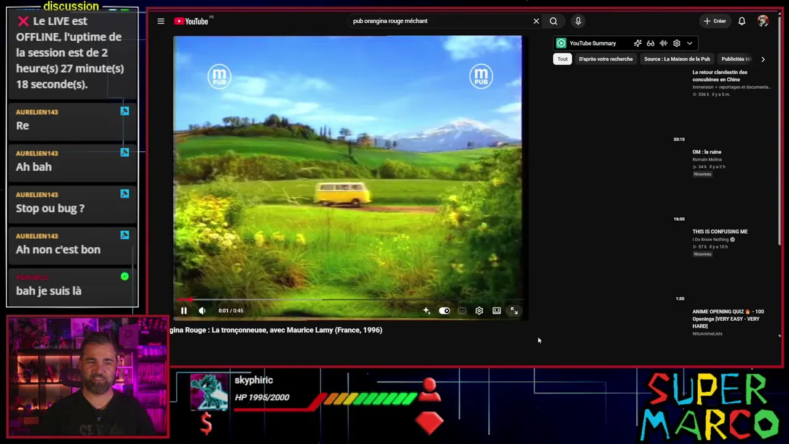Clear the search box text
Image resolution: width=789 pixels, height=444 pixels.
(x=536, y=21)
